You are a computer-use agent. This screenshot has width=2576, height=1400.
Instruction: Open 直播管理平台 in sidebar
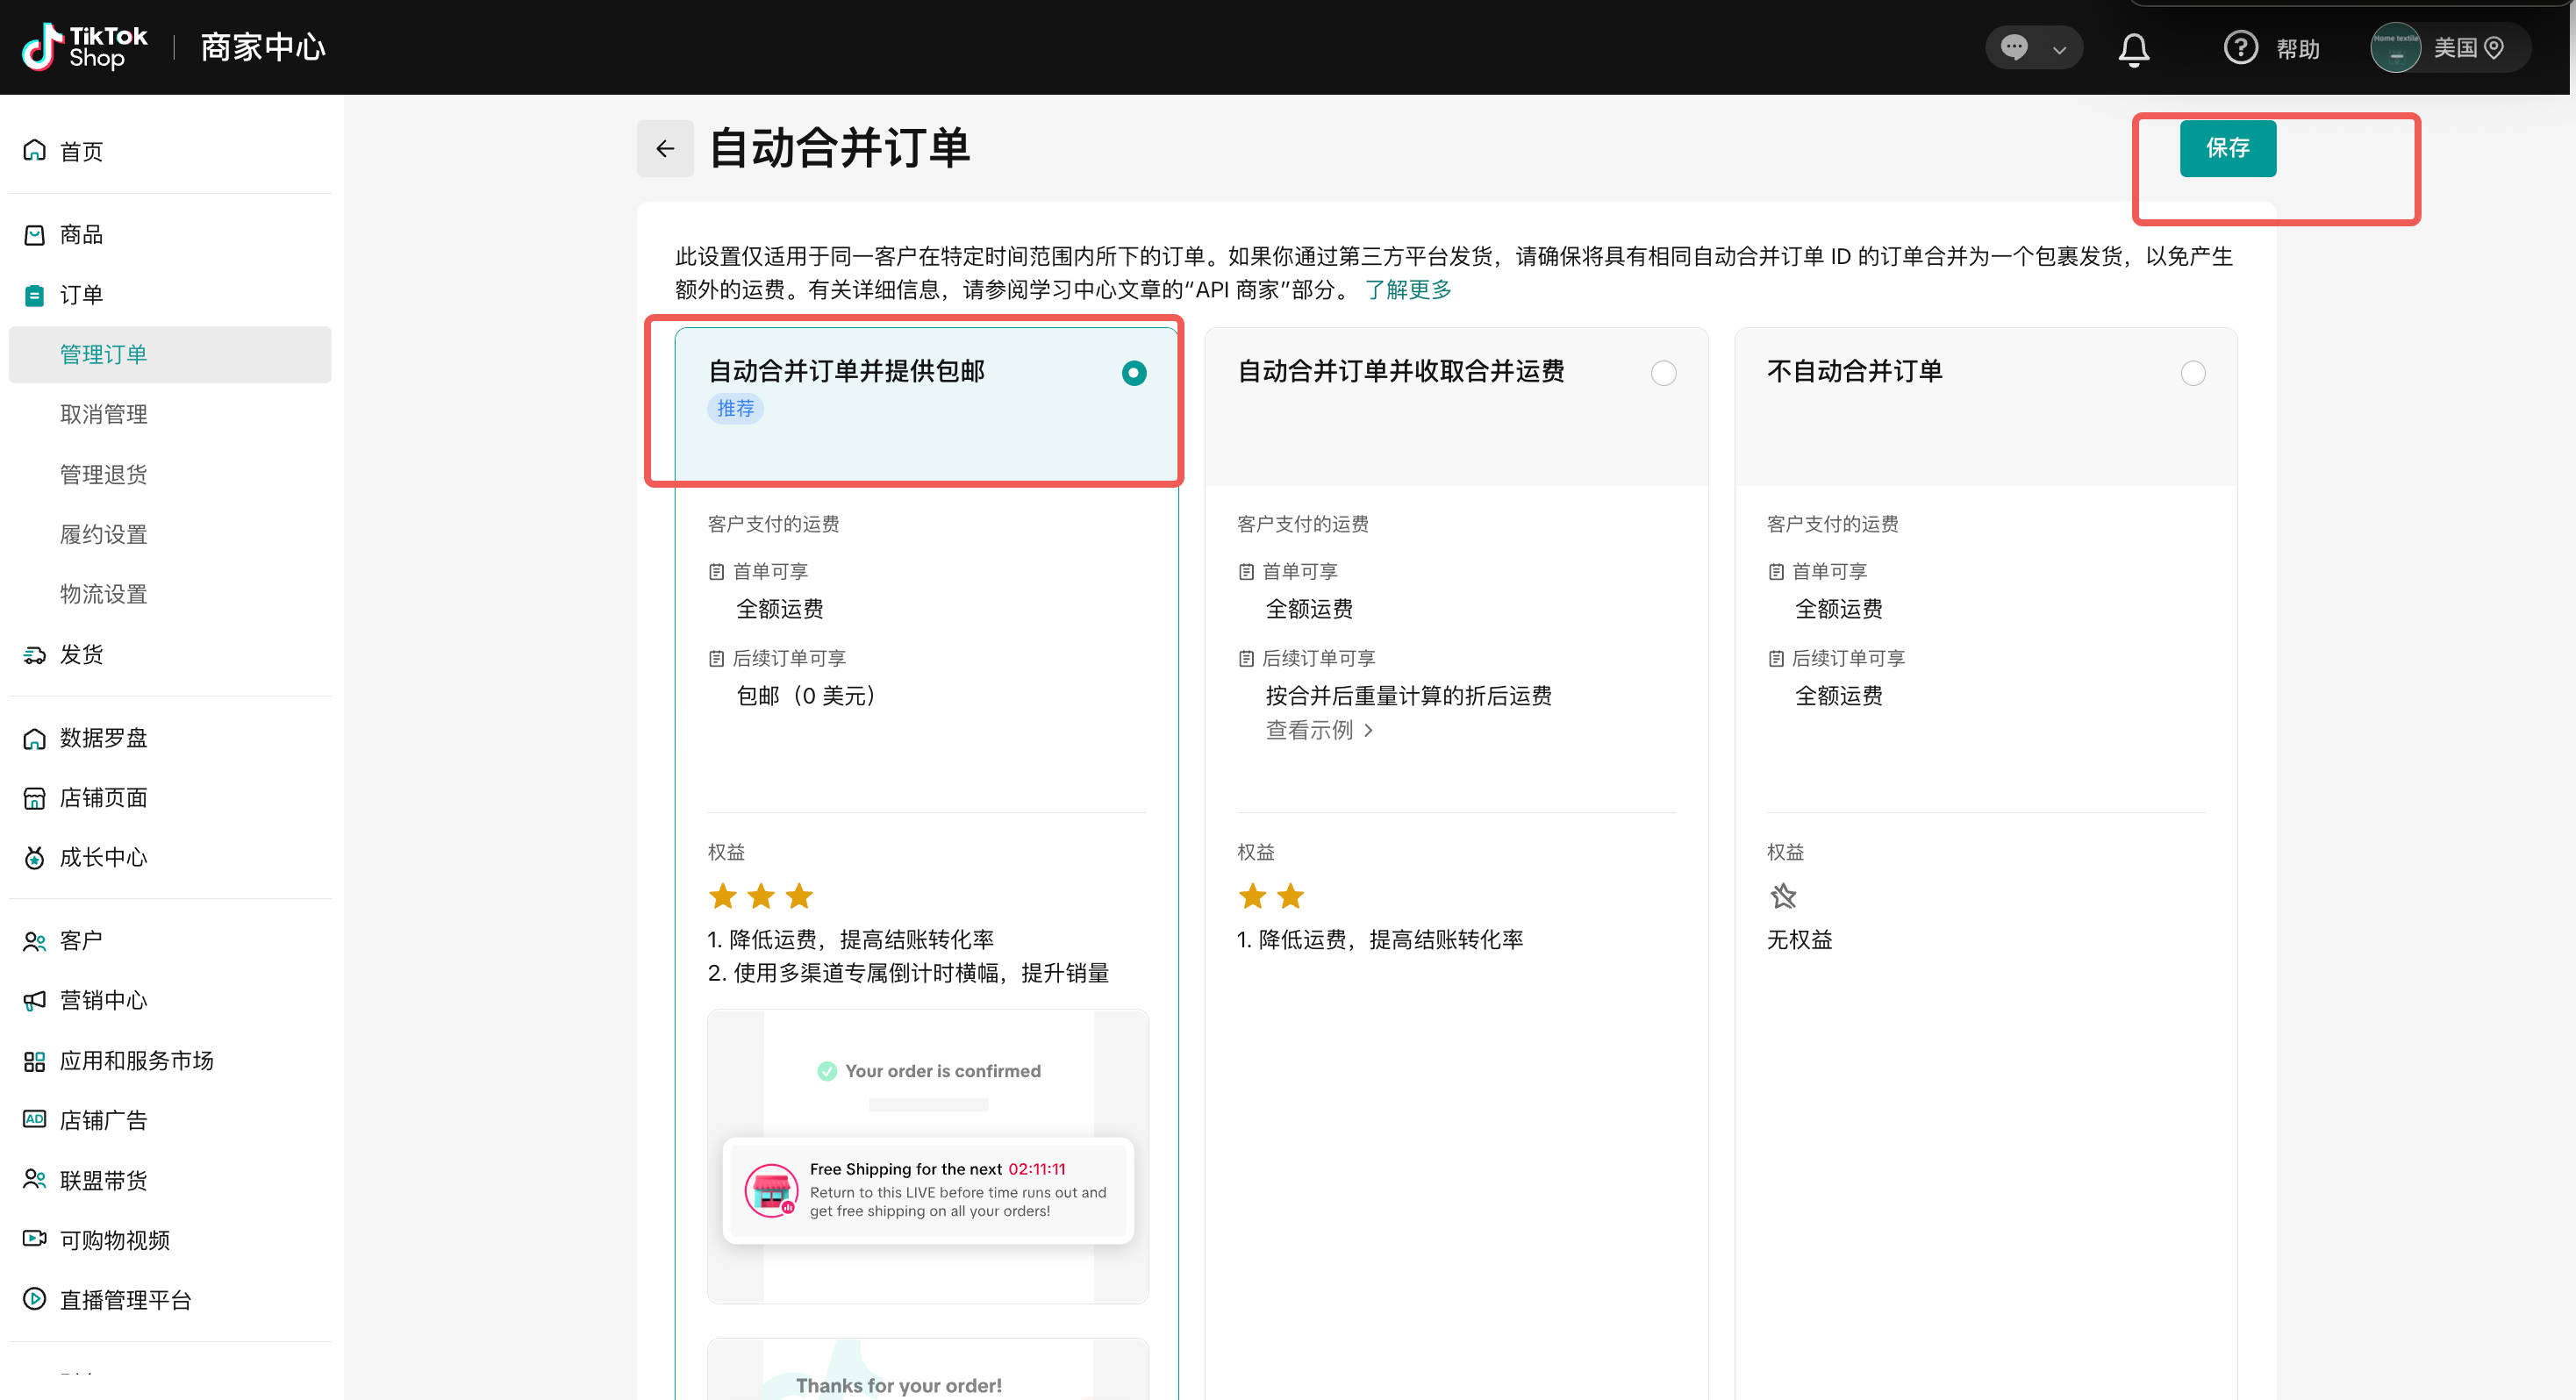coord(125,1300)
